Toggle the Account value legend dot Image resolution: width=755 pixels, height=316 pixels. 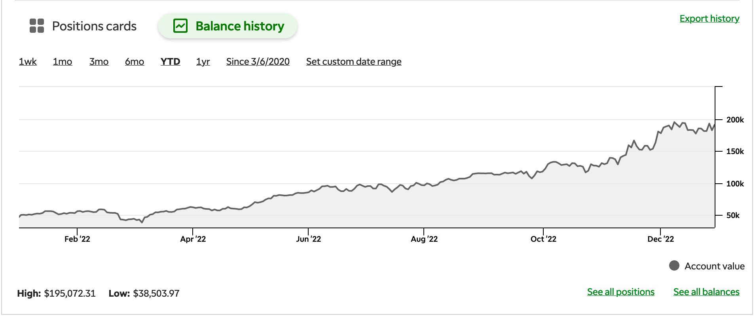point(674,266)
